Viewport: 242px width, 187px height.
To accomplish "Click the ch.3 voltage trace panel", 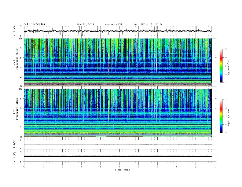I will 120,145.
